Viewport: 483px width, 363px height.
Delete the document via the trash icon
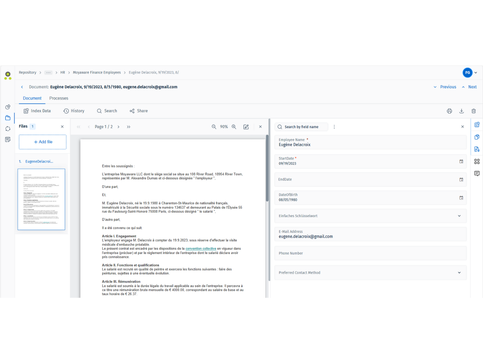[474, 111]
